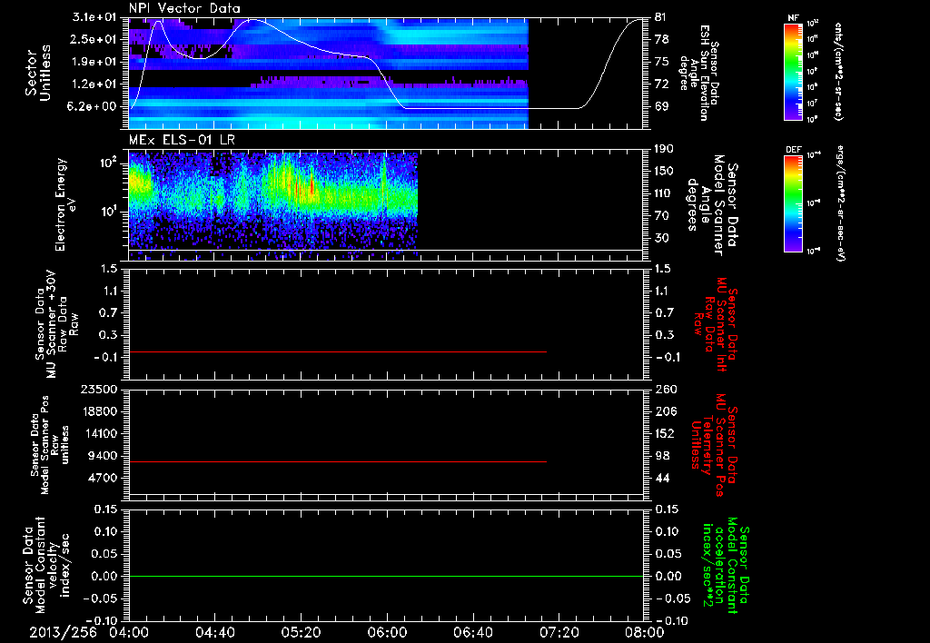Select the "Sector Unitless" axis title
930x643 pixels.
[37, 73]
